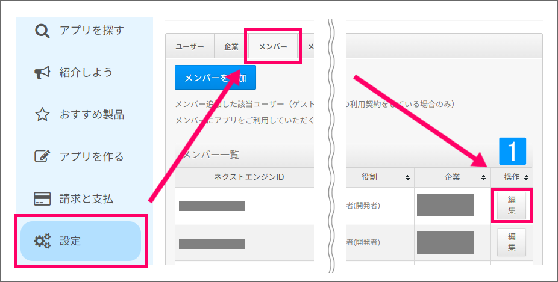Screen dimensions: 558x282
Task: Select the star icon for おすすめ製品
Action: coord(42,115)
